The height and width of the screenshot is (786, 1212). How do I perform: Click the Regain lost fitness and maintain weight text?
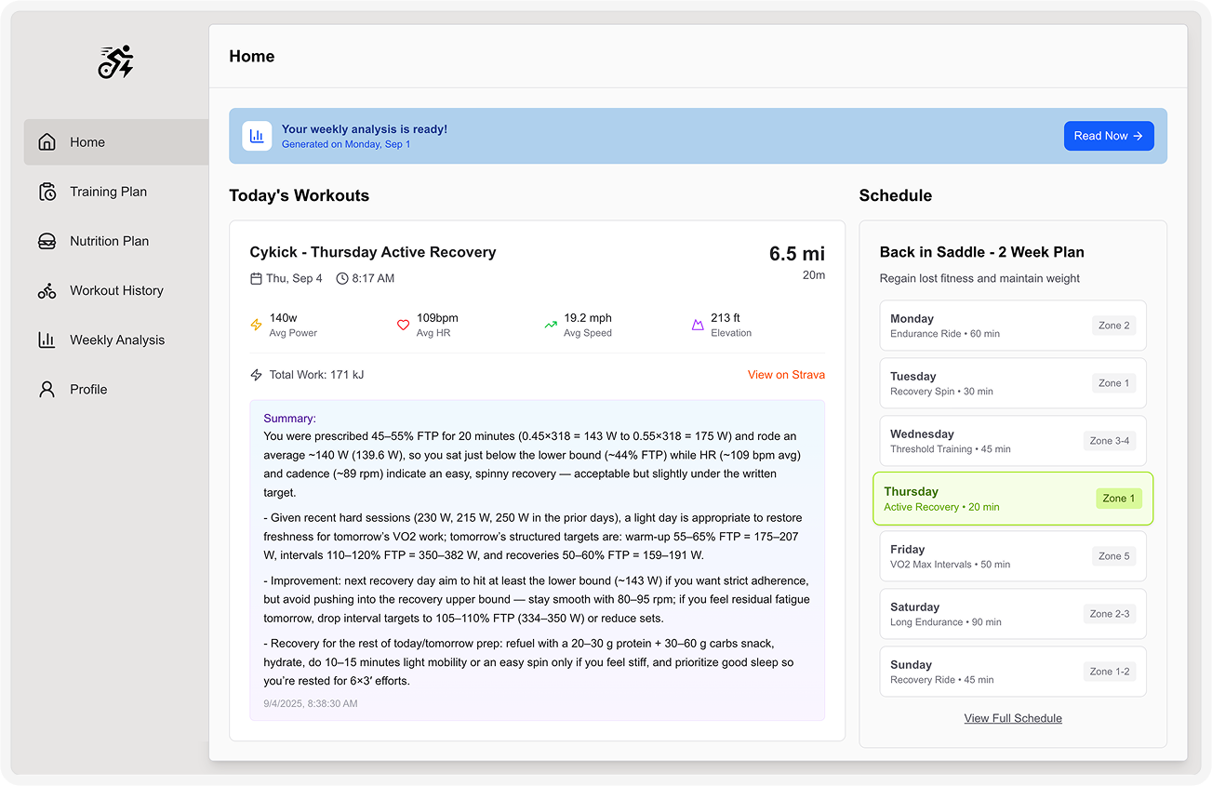[980, 278]
